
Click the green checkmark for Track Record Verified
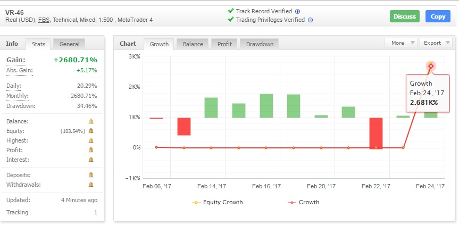click(231, 11)
